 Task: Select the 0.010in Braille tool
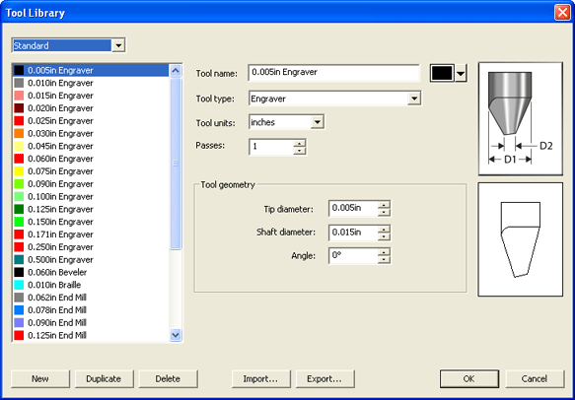[x=92, y=285]
